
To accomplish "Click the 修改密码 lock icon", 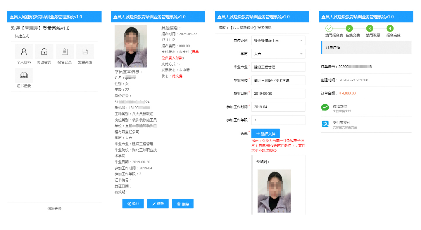I will 44,52.
